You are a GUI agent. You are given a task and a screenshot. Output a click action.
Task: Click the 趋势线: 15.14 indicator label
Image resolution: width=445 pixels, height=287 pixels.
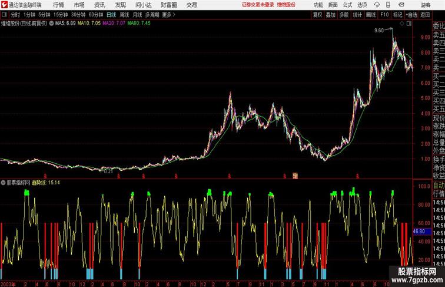click(46, 183)
